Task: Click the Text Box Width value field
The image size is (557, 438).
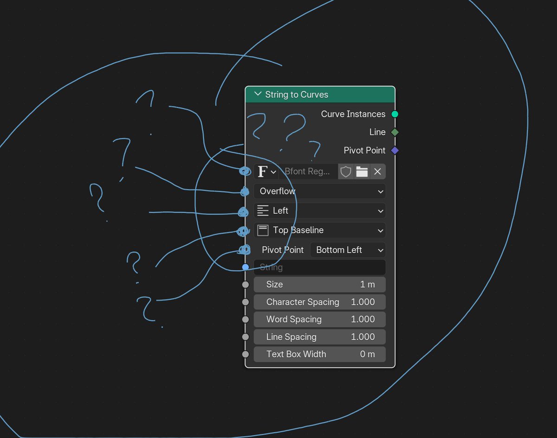Action: tap(320, 354)
